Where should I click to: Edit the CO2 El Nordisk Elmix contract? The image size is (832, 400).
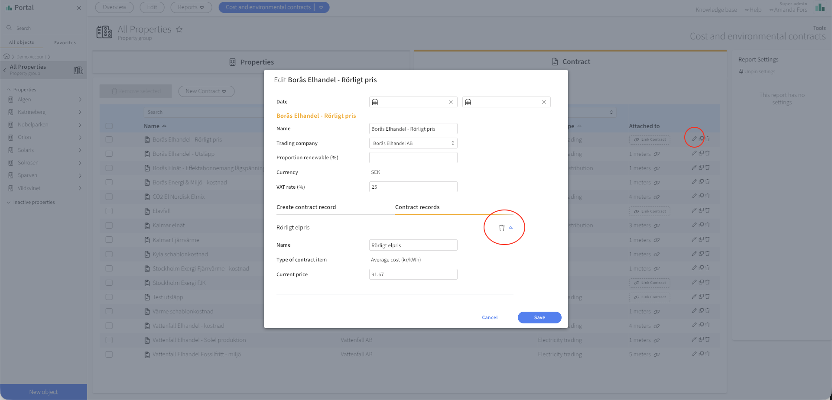(694, 196)
